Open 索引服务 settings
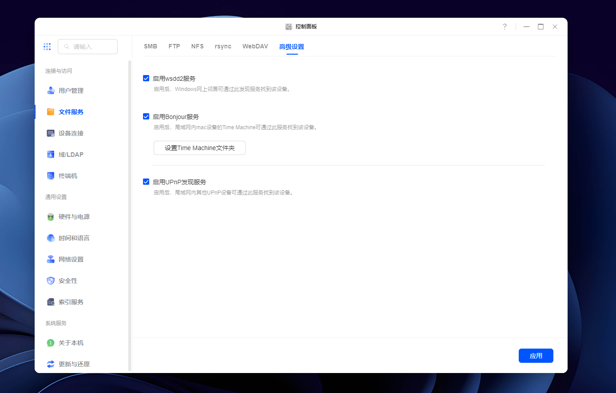Screen dimensions: 616x393 pyautogui.click(x=70, y=302)
